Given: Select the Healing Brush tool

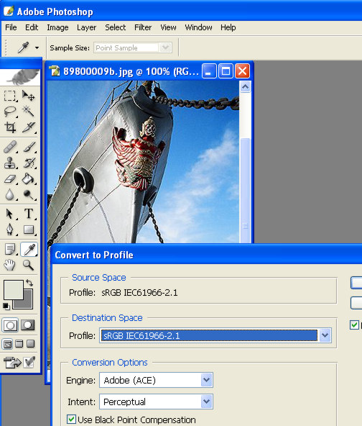Looking at the screenshot, I should pyautogui.click(x=10, y=148).
